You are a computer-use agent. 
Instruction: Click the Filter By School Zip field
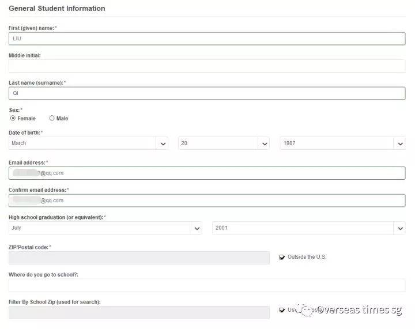[139, 312]
